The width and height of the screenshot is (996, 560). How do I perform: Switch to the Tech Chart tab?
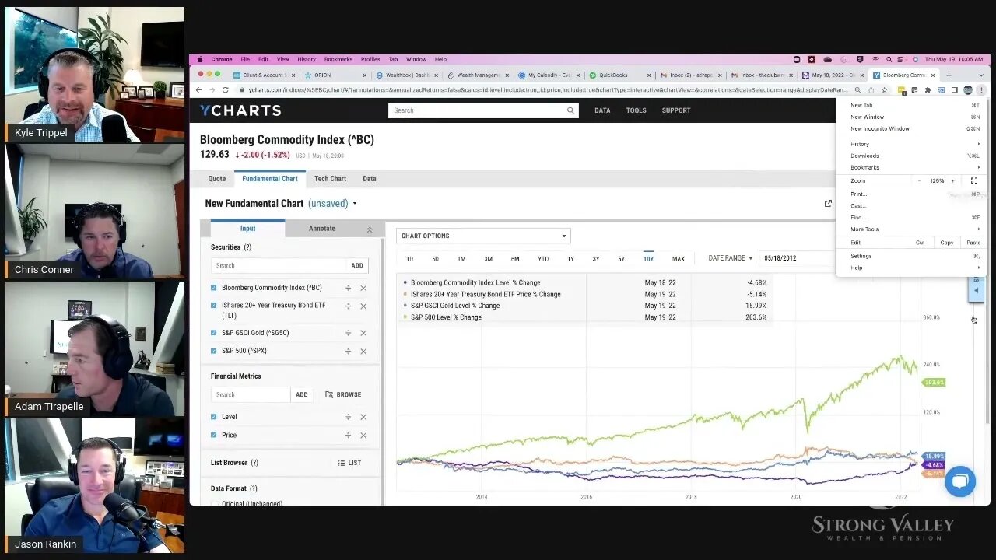pos(330,179)
